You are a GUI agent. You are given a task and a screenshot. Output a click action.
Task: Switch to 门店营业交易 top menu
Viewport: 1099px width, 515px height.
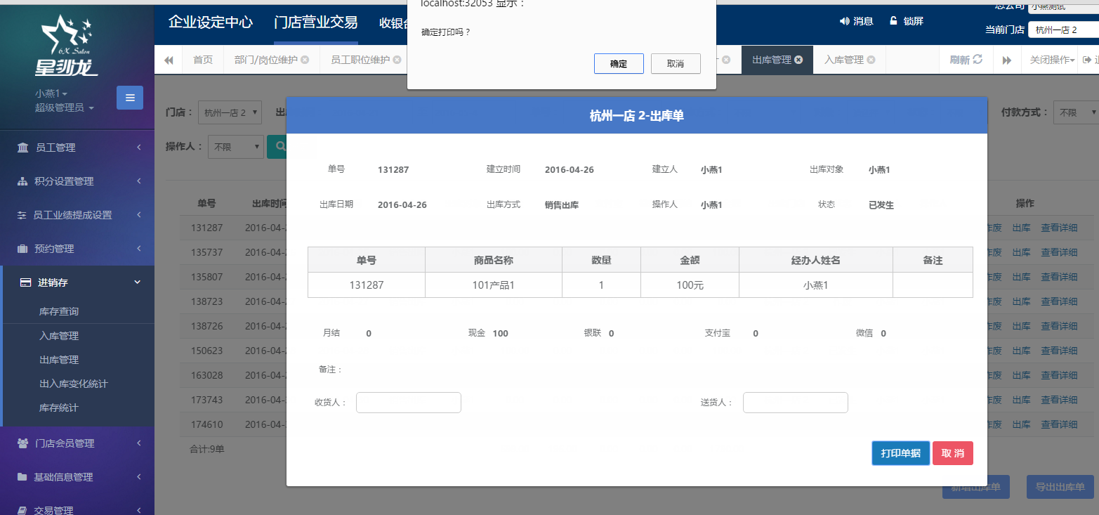(x=316, y=22)
